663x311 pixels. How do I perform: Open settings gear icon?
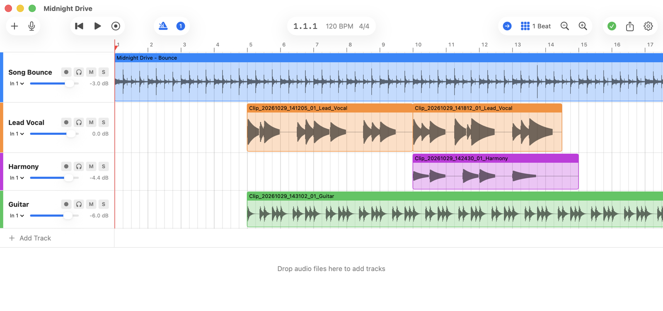648,26
